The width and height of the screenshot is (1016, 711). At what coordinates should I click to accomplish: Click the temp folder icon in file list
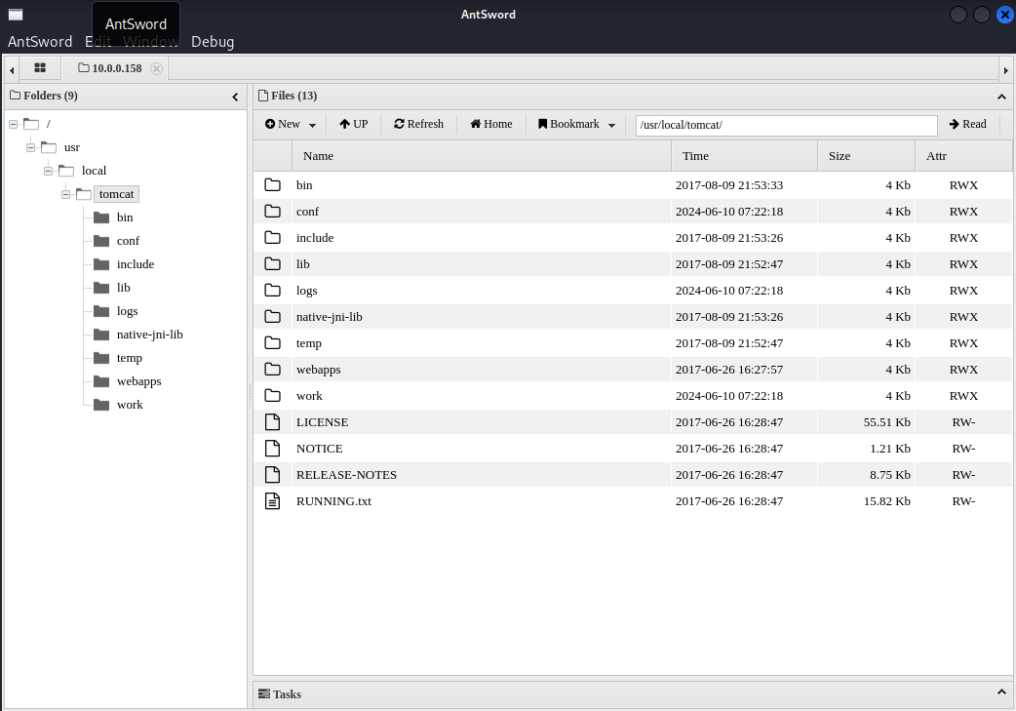(273, 343)
